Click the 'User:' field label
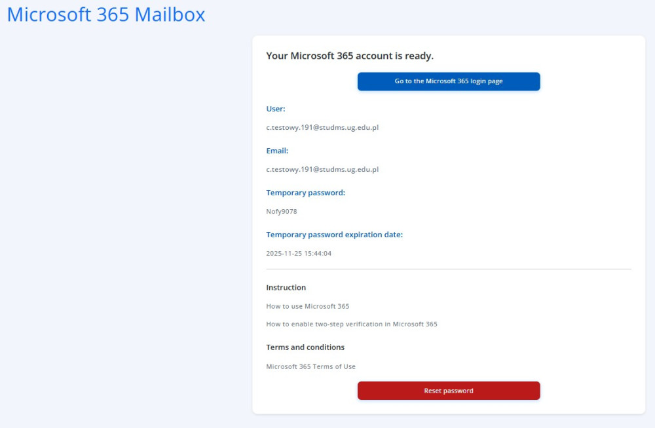 276,109
